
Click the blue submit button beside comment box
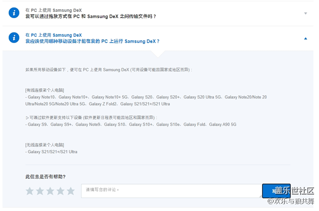pyautogui.click(x=276, y=191)
